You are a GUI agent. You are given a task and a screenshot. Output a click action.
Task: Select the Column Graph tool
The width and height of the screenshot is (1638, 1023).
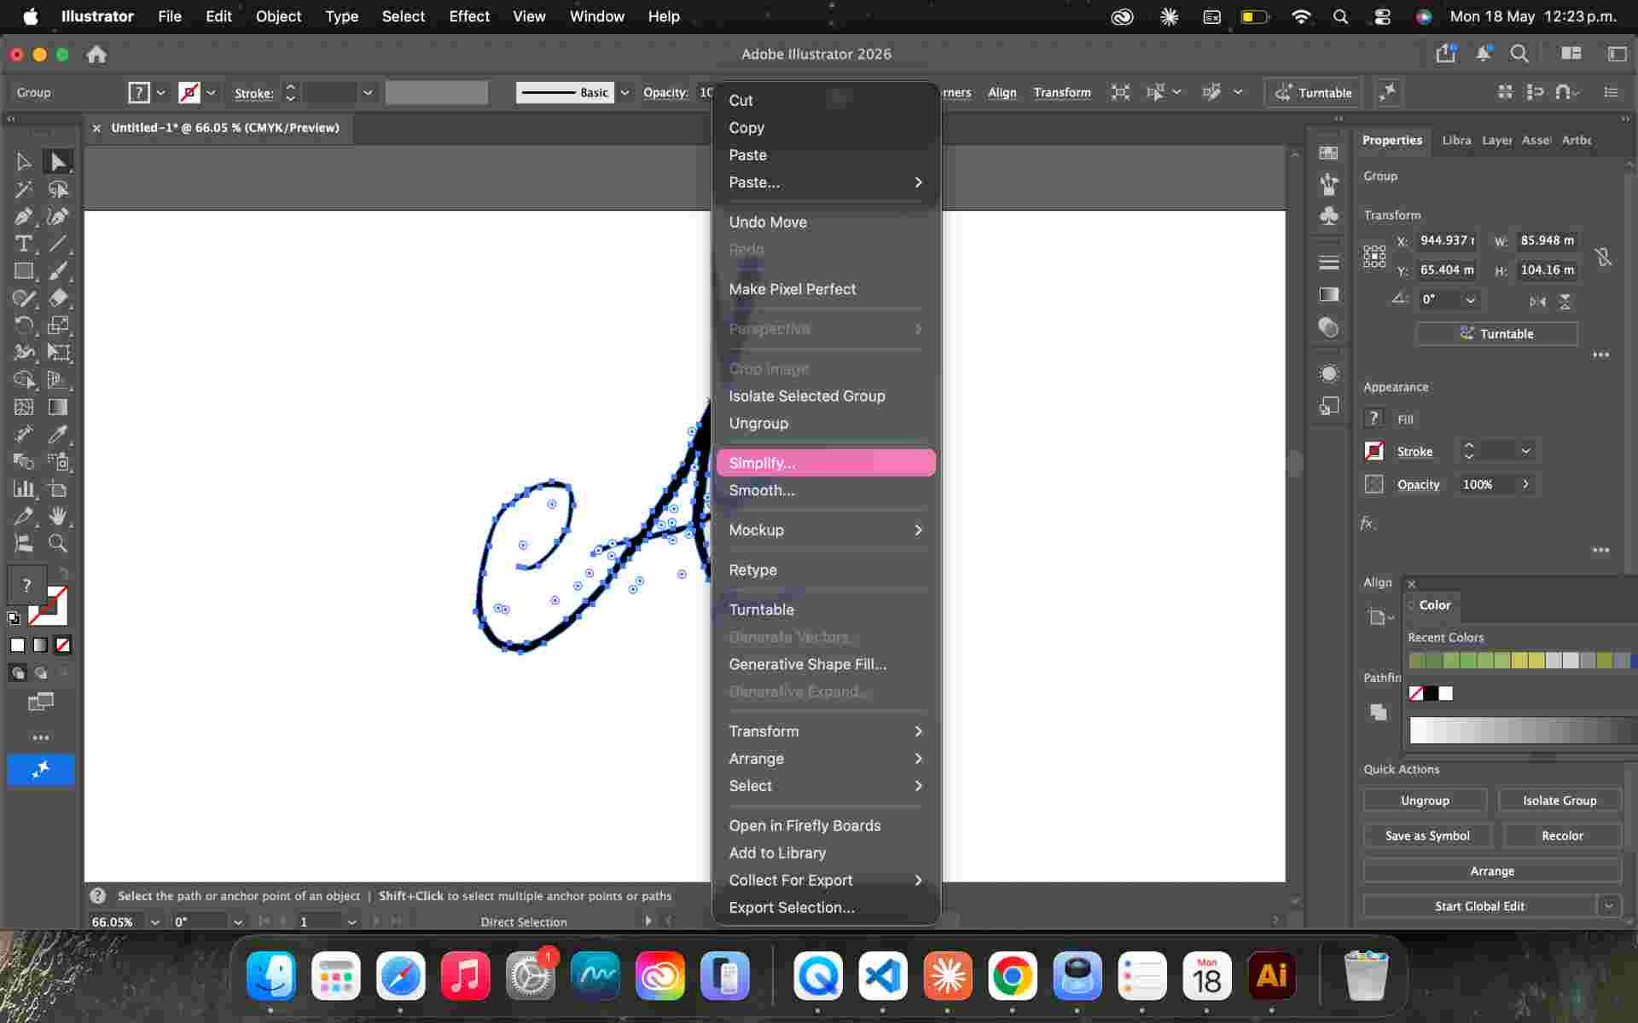pos(24,489)
